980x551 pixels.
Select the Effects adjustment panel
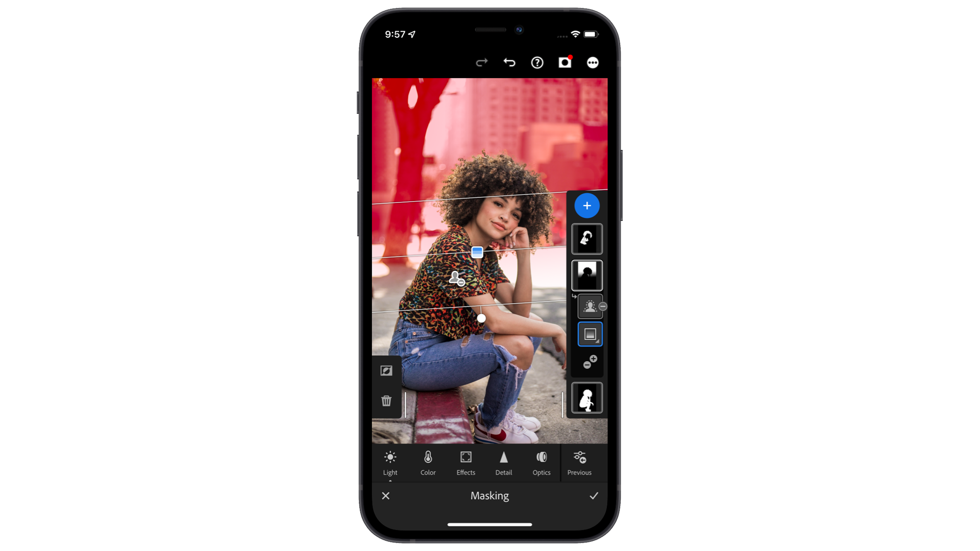click(466, 463)
